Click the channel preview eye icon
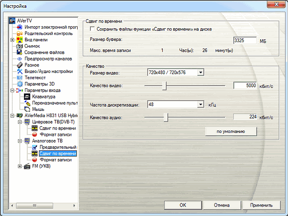This screenshot has height=216, width=288. [x=20, y=59]
